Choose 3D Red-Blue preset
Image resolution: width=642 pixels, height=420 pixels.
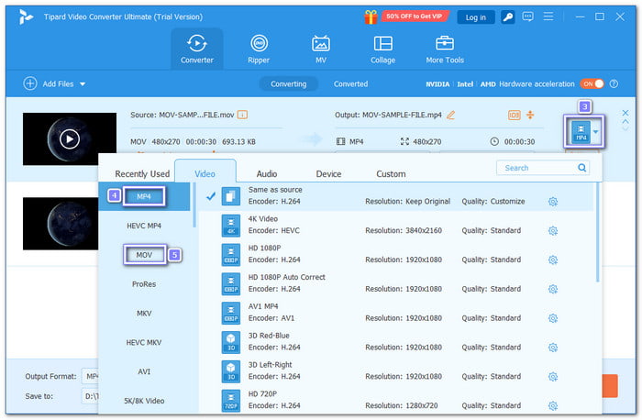point(396,342)
